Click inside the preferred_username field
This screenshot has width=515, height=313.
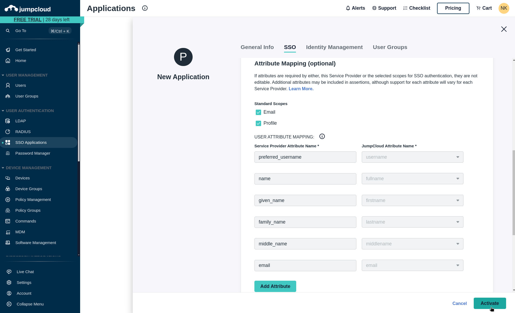tap(305, 157)
